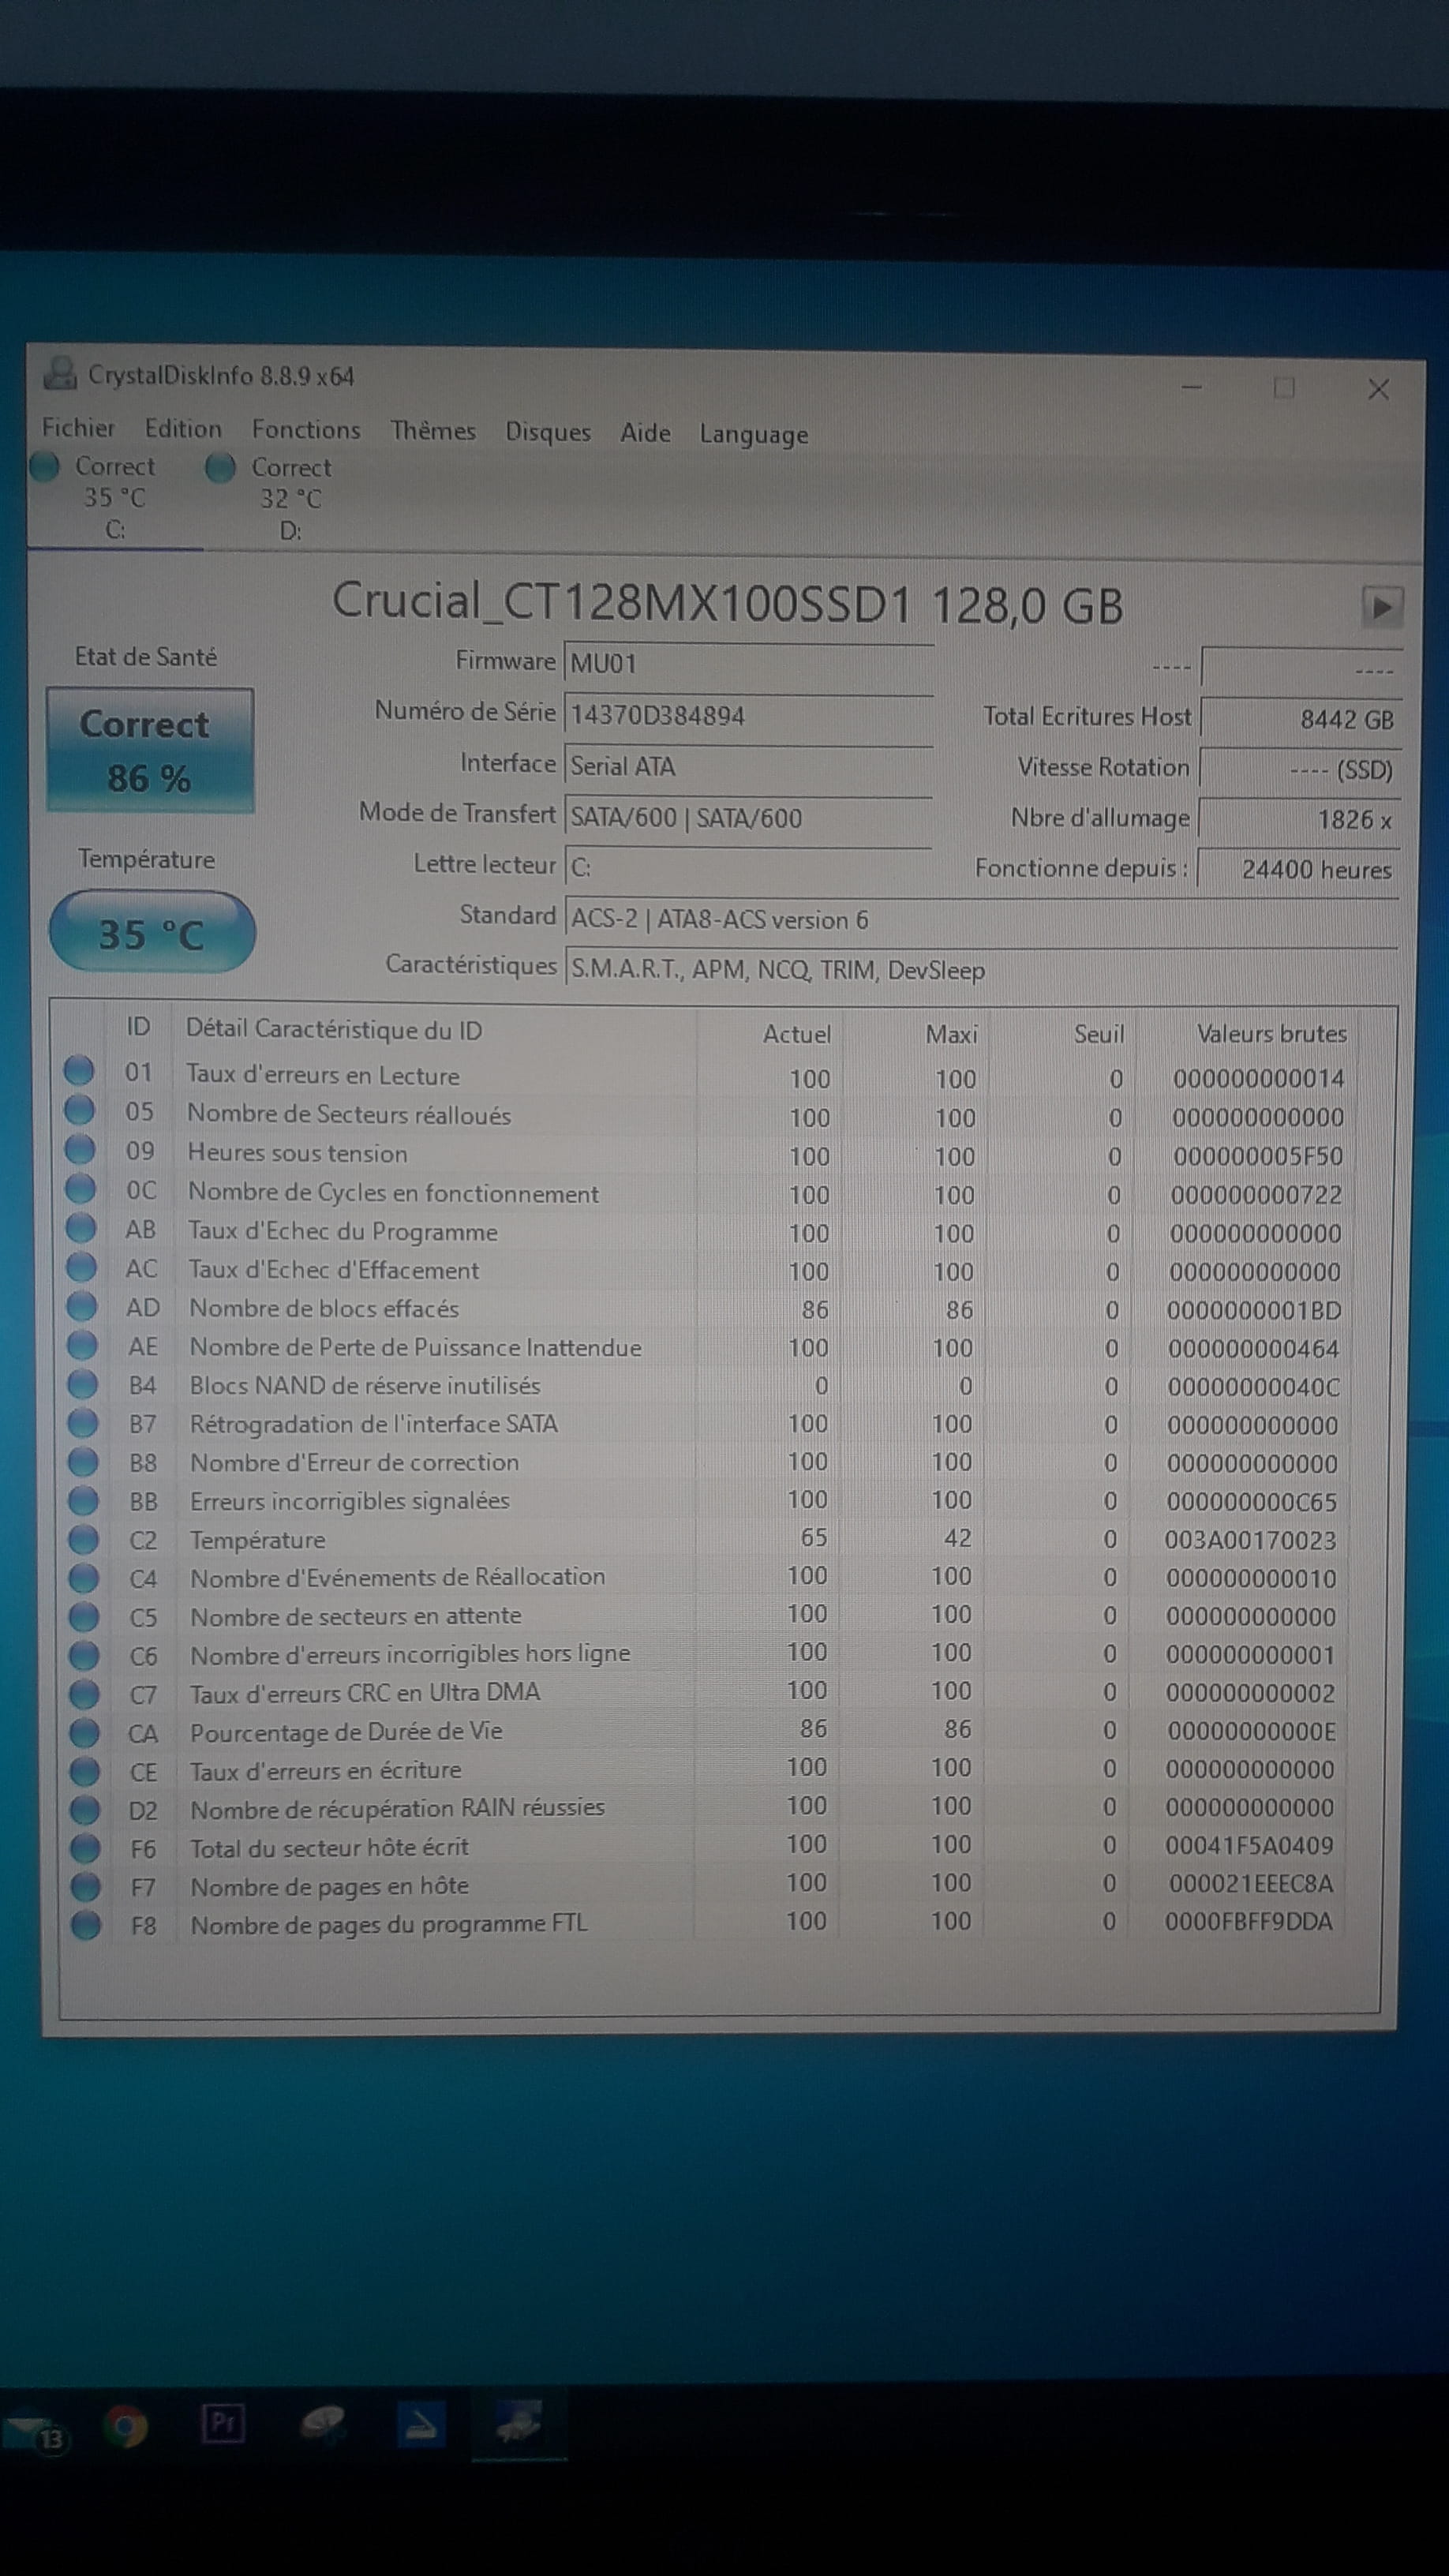Click the Vitesse Rotation value (SSD)

coord(1300,769)
